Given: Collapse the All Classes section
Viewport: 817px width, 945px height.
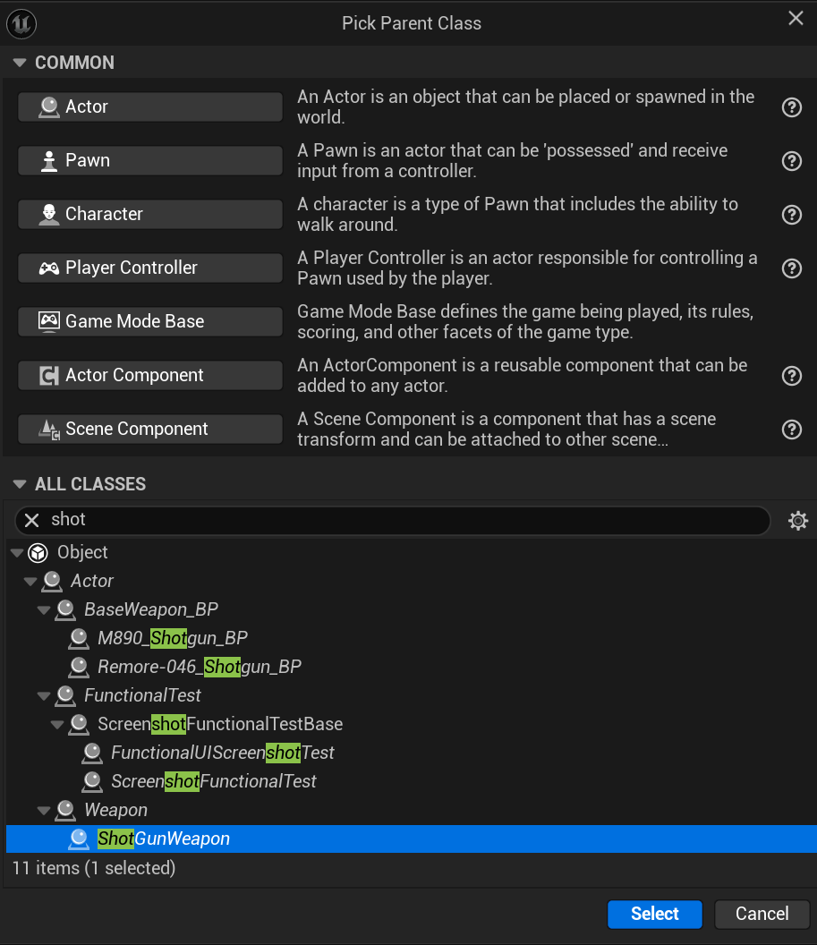Looking at the screenshot, I should tap(20, 484).
